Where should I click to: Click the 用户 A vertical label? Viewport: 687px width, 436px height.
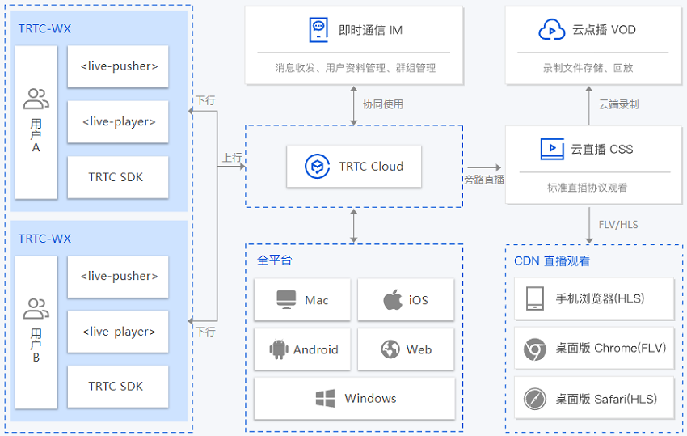tap(36, 136)
